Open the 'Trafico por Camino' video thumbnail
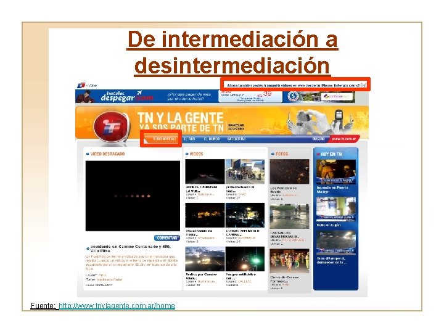The width and height of the screenshot is (444, 333). pyautogui.click(x=205, y=259)
